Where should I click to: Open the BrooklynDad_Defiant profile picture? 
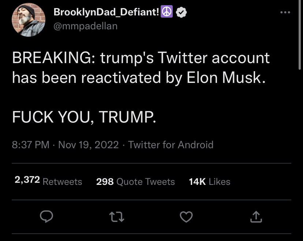tap(29, 20)
